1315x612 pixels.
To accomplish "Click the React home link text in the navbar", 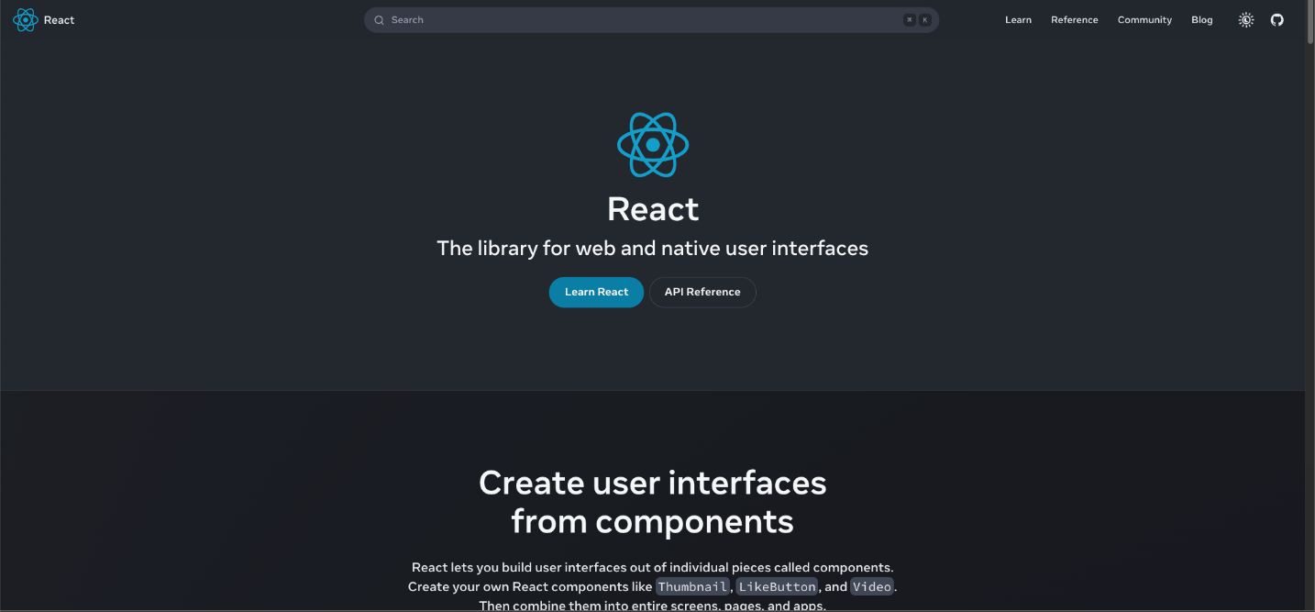I will pos(60,20).
